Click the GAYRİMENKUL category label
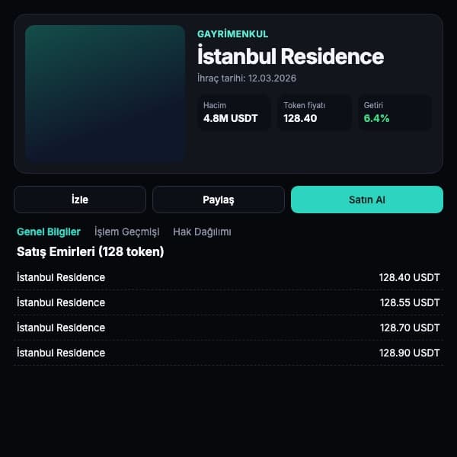This screenshot has width=457, height=457. coord(232,34)
